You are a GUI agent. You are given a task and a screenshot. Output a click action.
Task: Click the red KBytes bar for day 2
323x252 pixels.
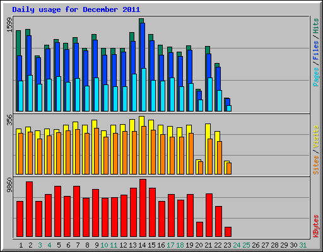point(29,209)
